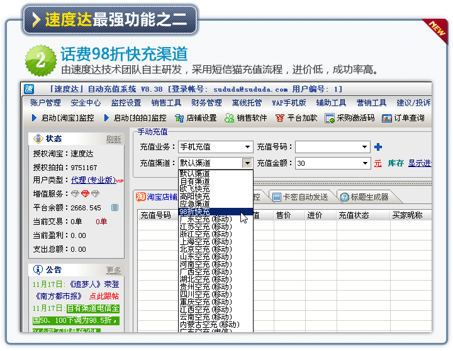The height and width of the screenshot is (351, 453).
Task: Open the 营销工具 menu
Action: pos(371,103)
